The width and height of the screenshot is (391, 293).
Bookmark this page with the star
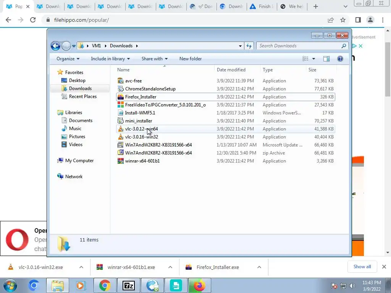pos(343,20)
